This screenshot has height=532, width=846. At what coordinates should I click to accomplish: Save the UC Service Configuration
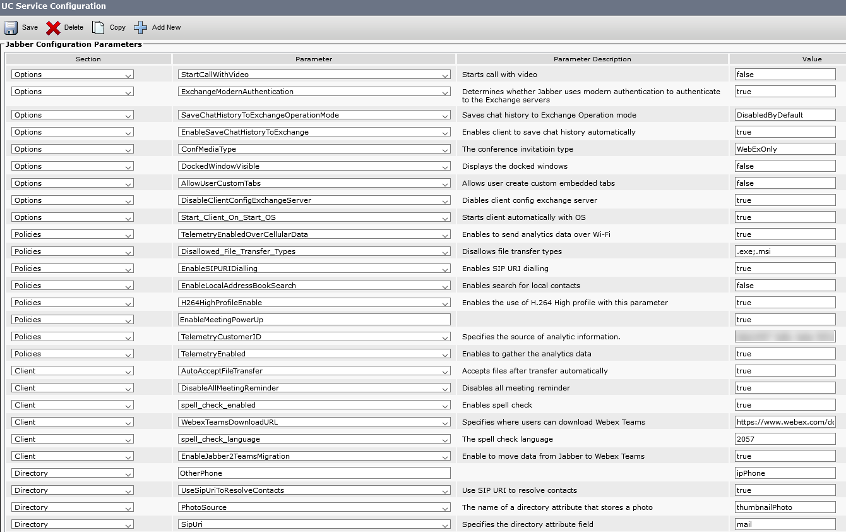pyautogui.click(x=20, y=27)
